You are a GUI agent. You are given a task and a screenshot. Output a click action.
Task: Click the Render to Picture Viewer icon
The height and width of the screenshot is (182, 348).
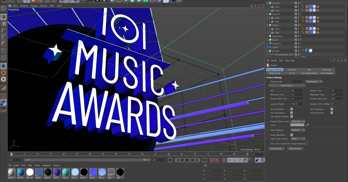coord(97,1)
